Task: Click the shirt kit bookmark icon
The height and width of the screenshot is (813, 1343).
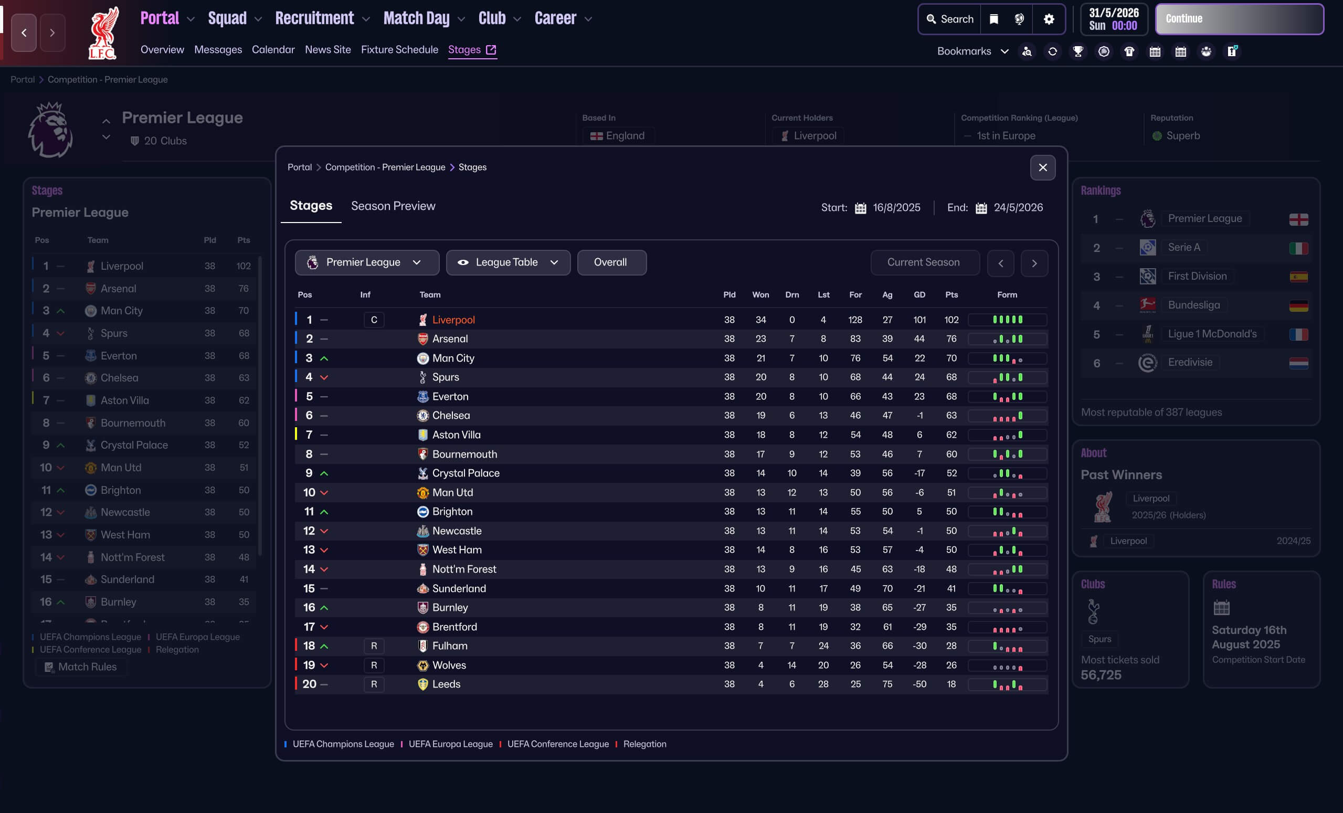Action: (1129, 51)
